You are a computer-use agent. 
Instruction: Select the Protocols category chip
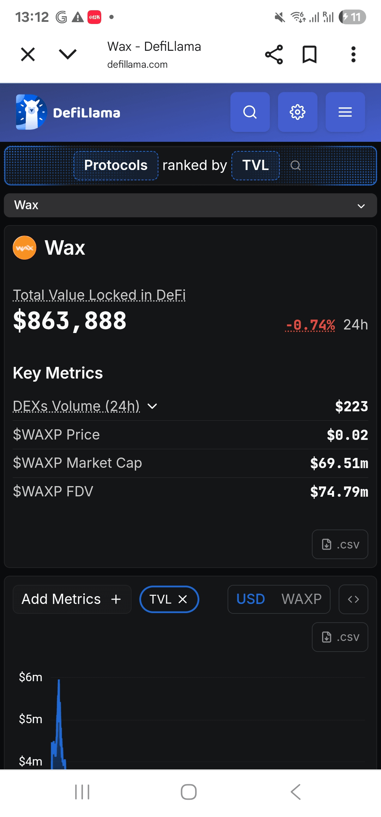click(116, 165)
